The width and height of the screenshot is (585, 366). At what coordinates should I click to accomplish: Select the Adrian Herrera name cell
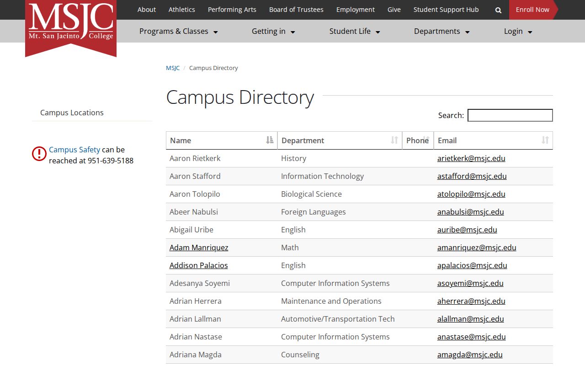[x=222, y=301]
